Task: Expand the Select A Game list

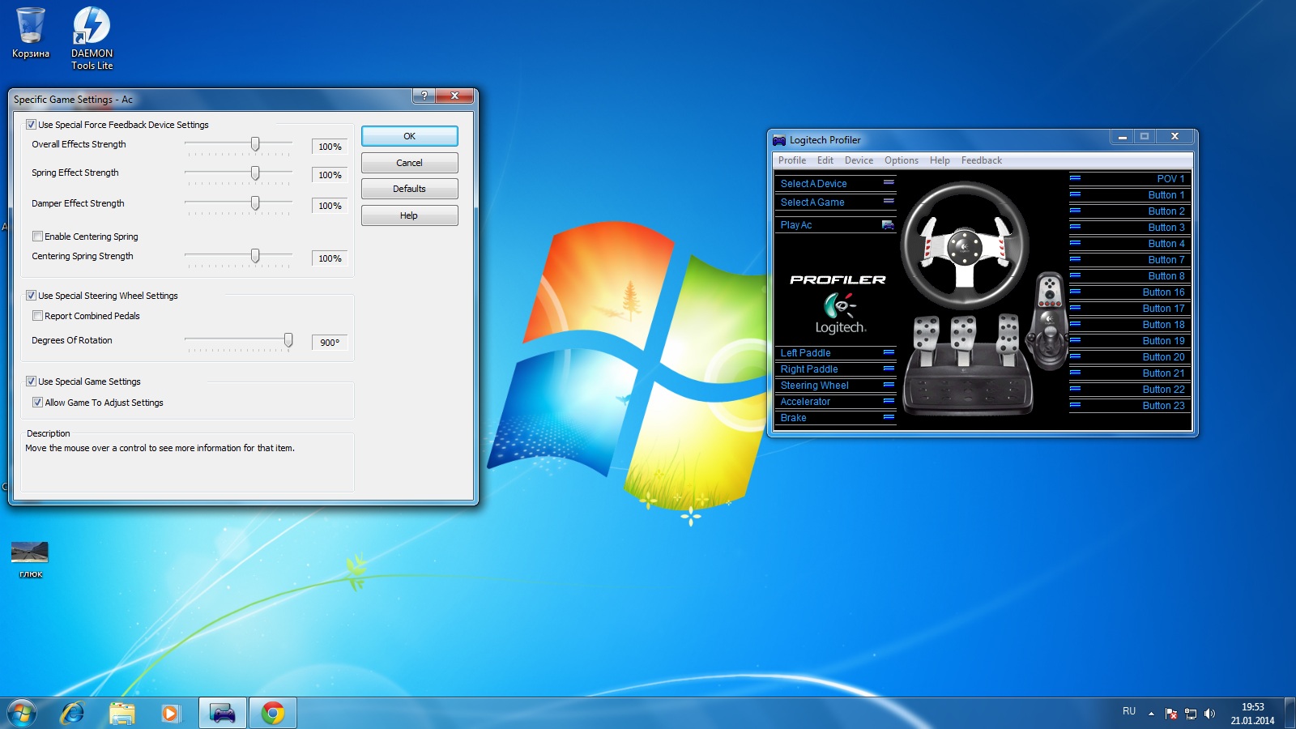Action: point(888,202)
